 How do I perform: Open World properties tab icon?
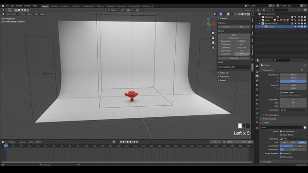click(257, 90)
